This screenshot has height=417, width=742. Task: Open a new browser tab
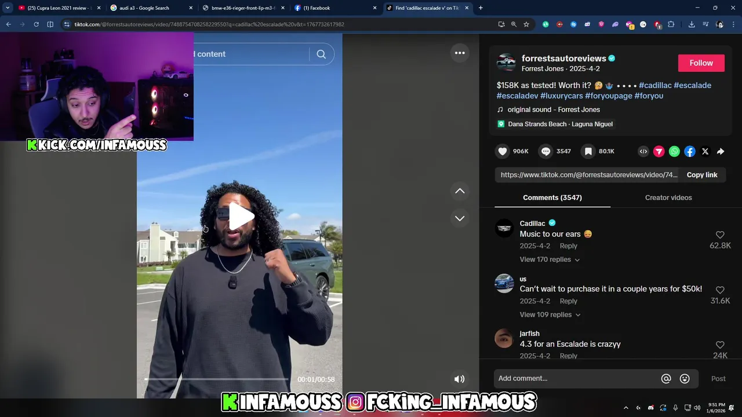click(481, 8)
